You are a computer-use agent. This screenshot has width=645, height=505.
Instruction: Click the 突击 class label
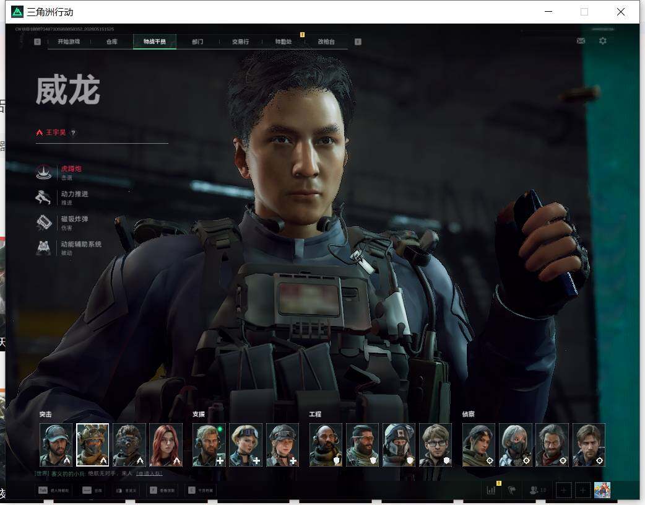[46, 415]
